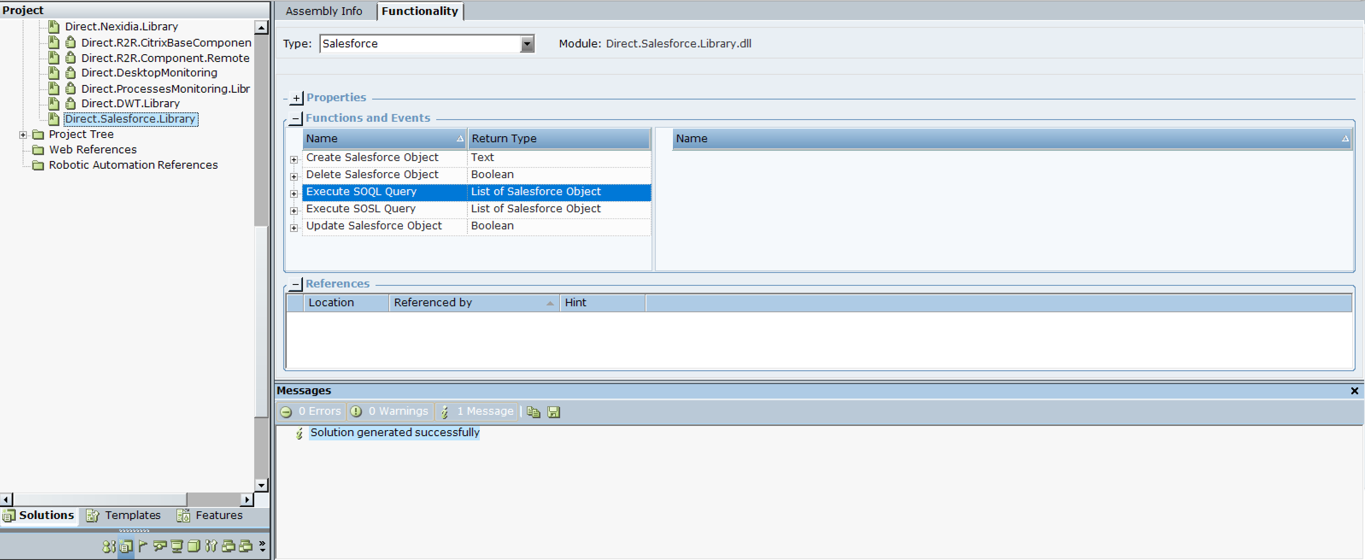Toggle the 1 Message filter button
This screenshot has width=1365, height=560.
(x=477, y=411)
